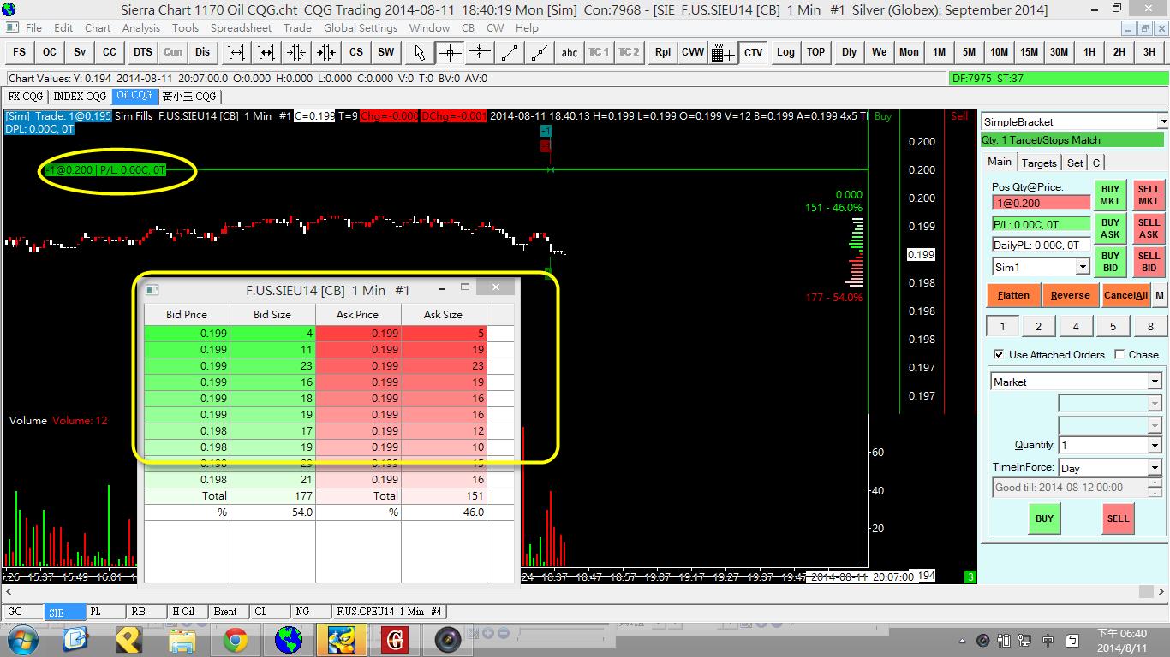
Task: Select the F.US.CPEU14 1 Min #4 tab
Action: (389, 612)
